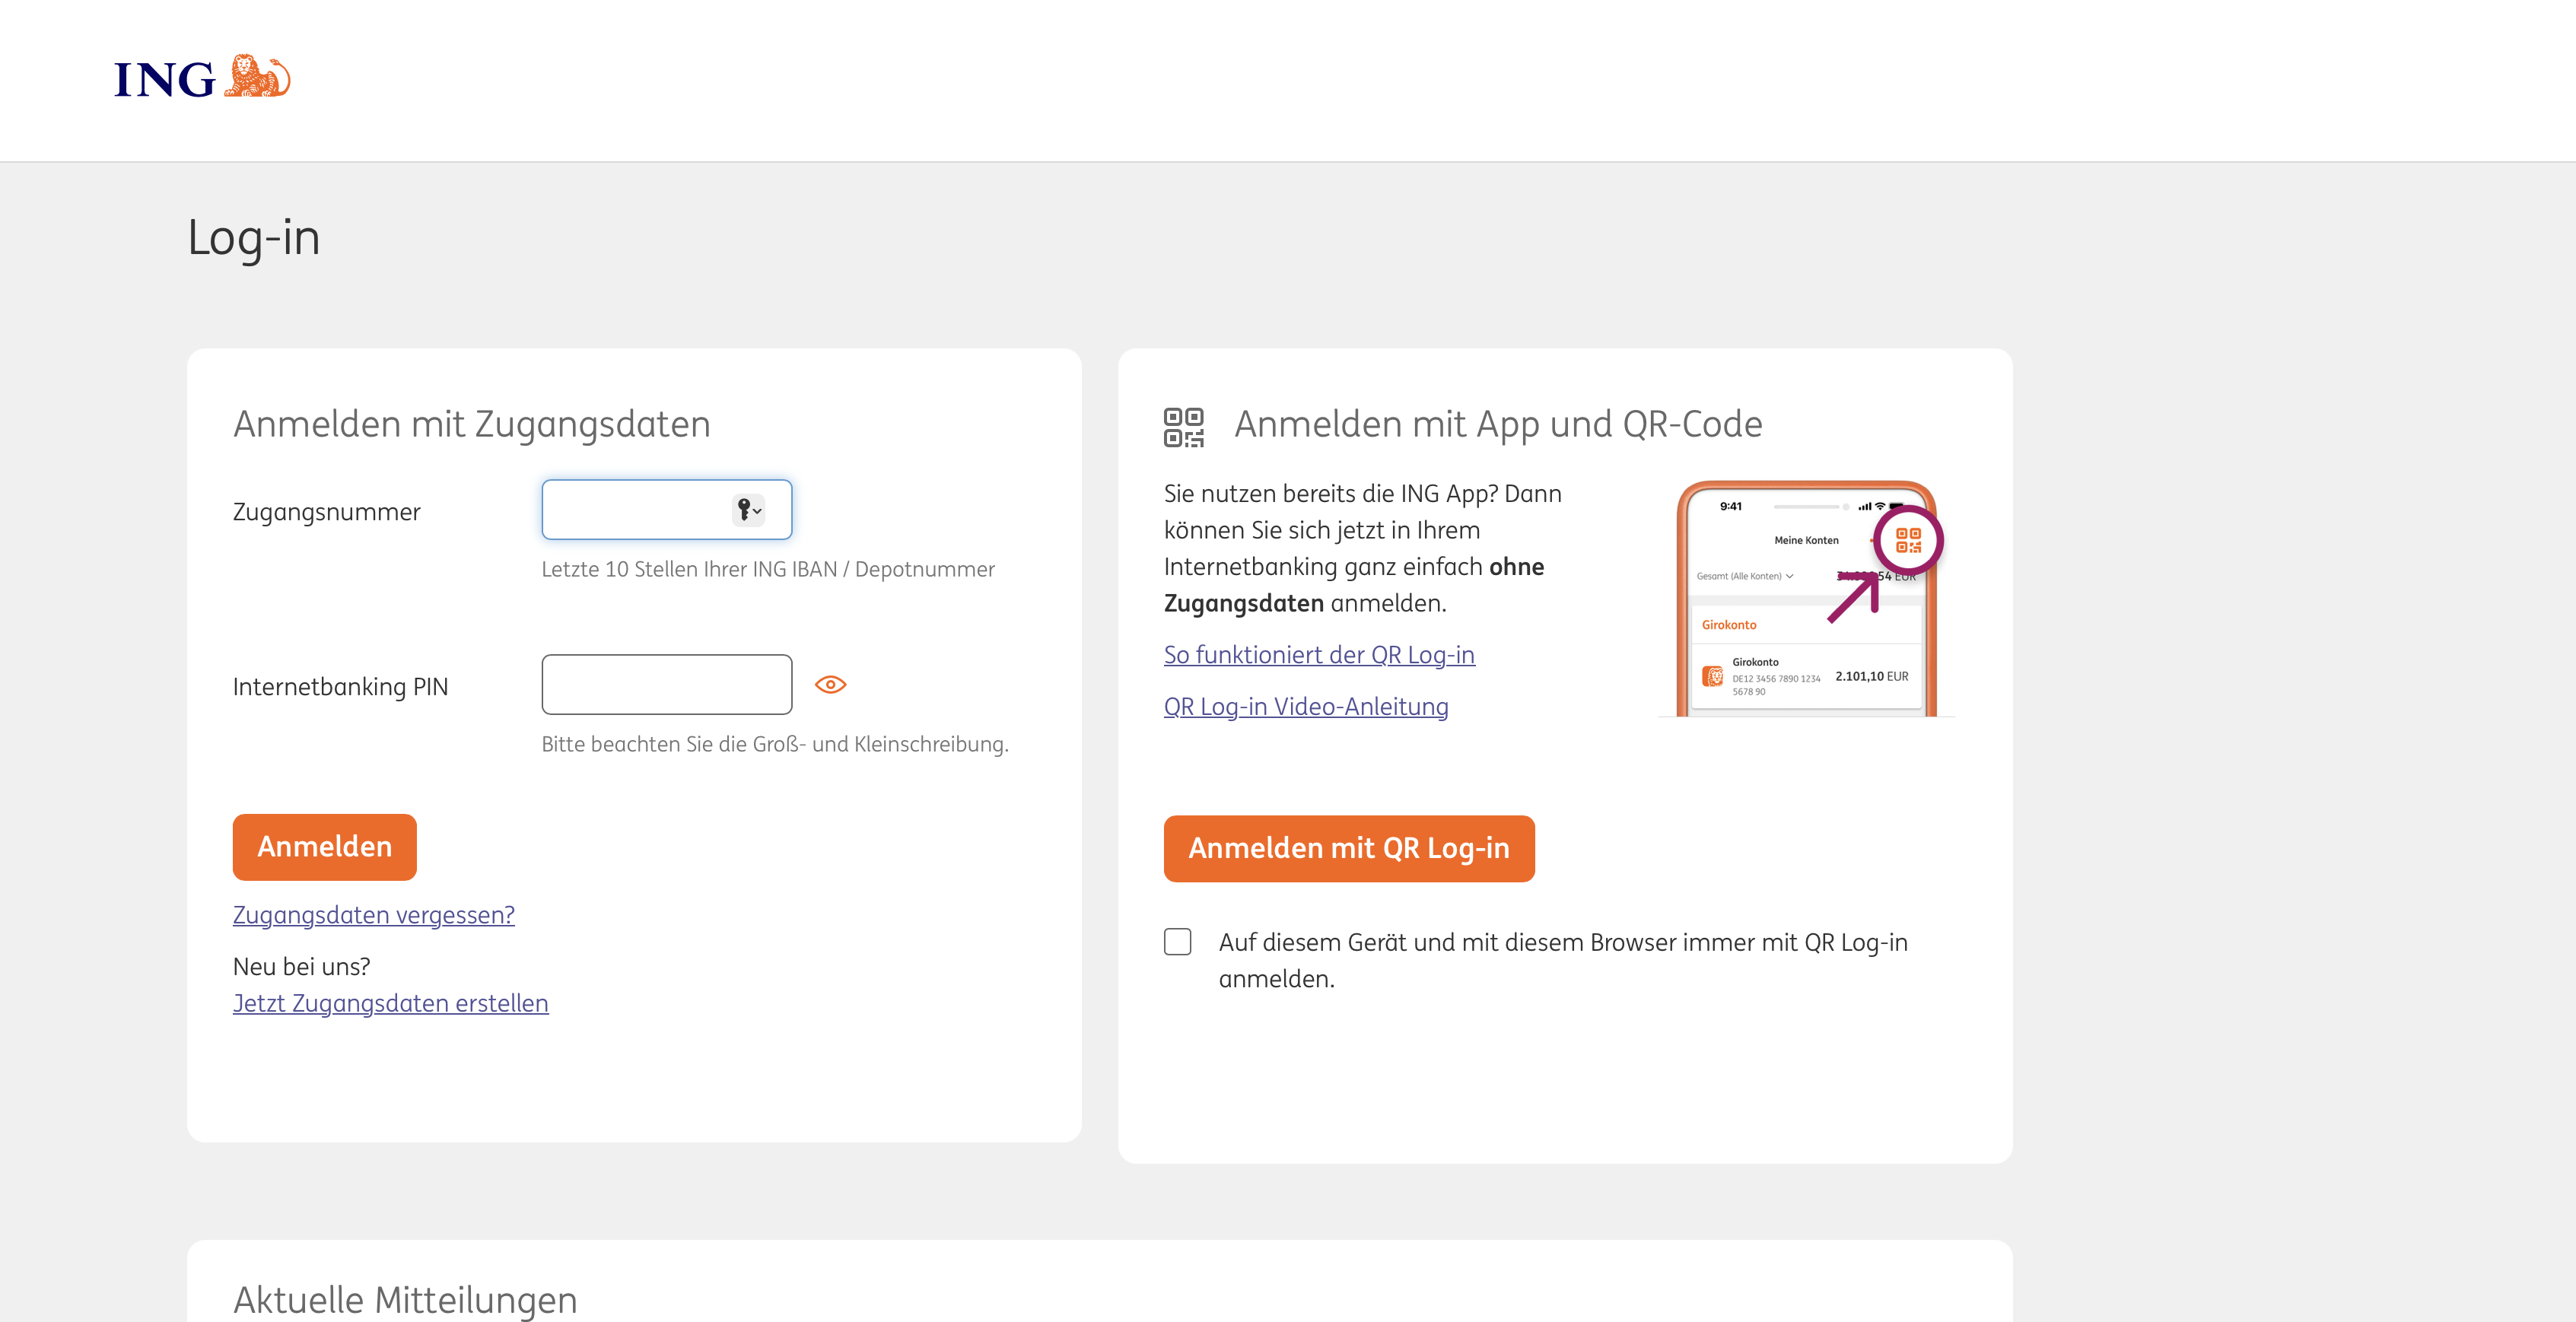Follow Jetzt Zugangsdaten erstellen link
This screenshot has height=1322, width=2576.
tap(390, 1003)
